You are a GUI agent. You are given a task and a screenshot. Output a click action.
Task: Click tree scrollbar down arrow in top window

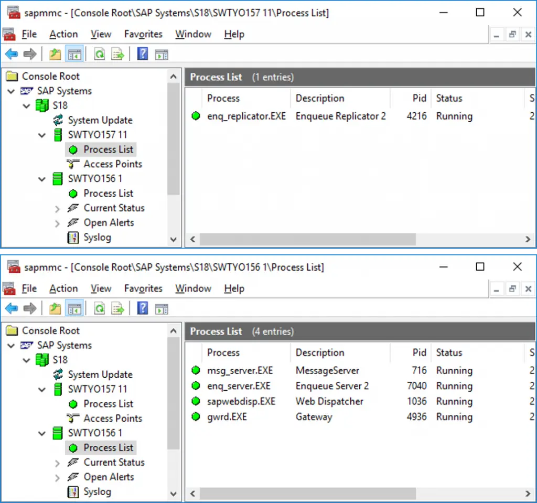tap(173, 239)
